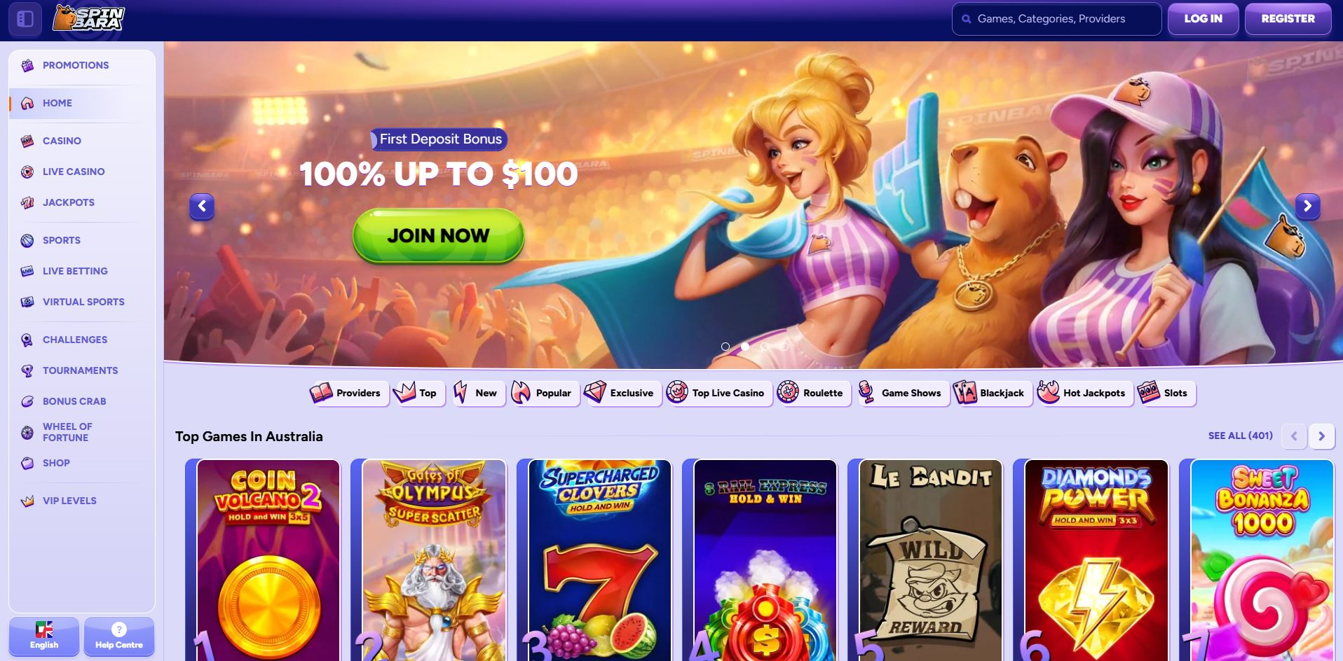Focus the Games, Categories, Providers search field
The height and width of the screenshot is (661, 1343).
tap(1056, 19)
